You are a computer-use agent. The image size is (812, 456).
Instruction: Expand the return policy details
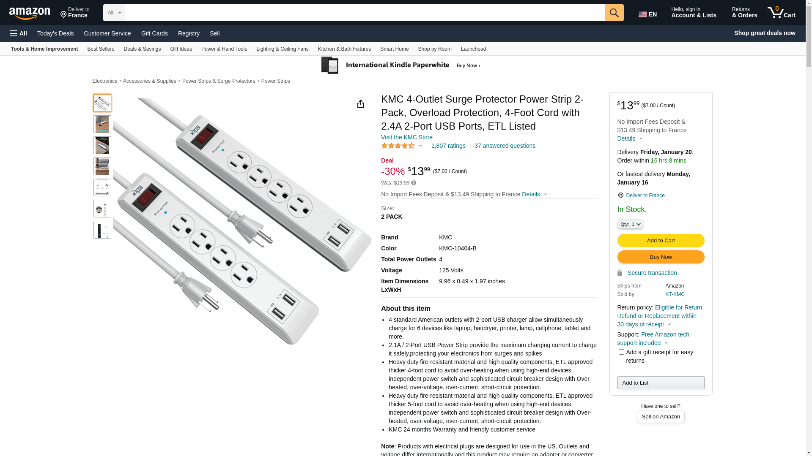point(669,325)
